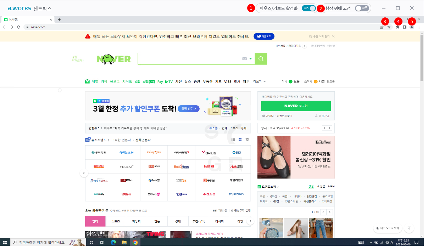Toggle the 마우스/키보드 활성화 switch
The height and width of the screenshot is (250, 428).
click(309, 8)
